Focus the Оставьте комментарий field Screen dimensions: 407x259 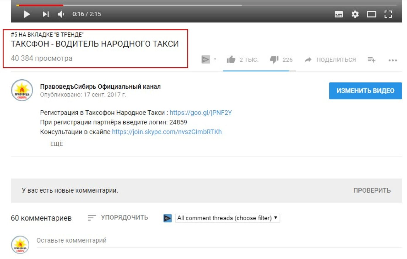pos(219,241)
